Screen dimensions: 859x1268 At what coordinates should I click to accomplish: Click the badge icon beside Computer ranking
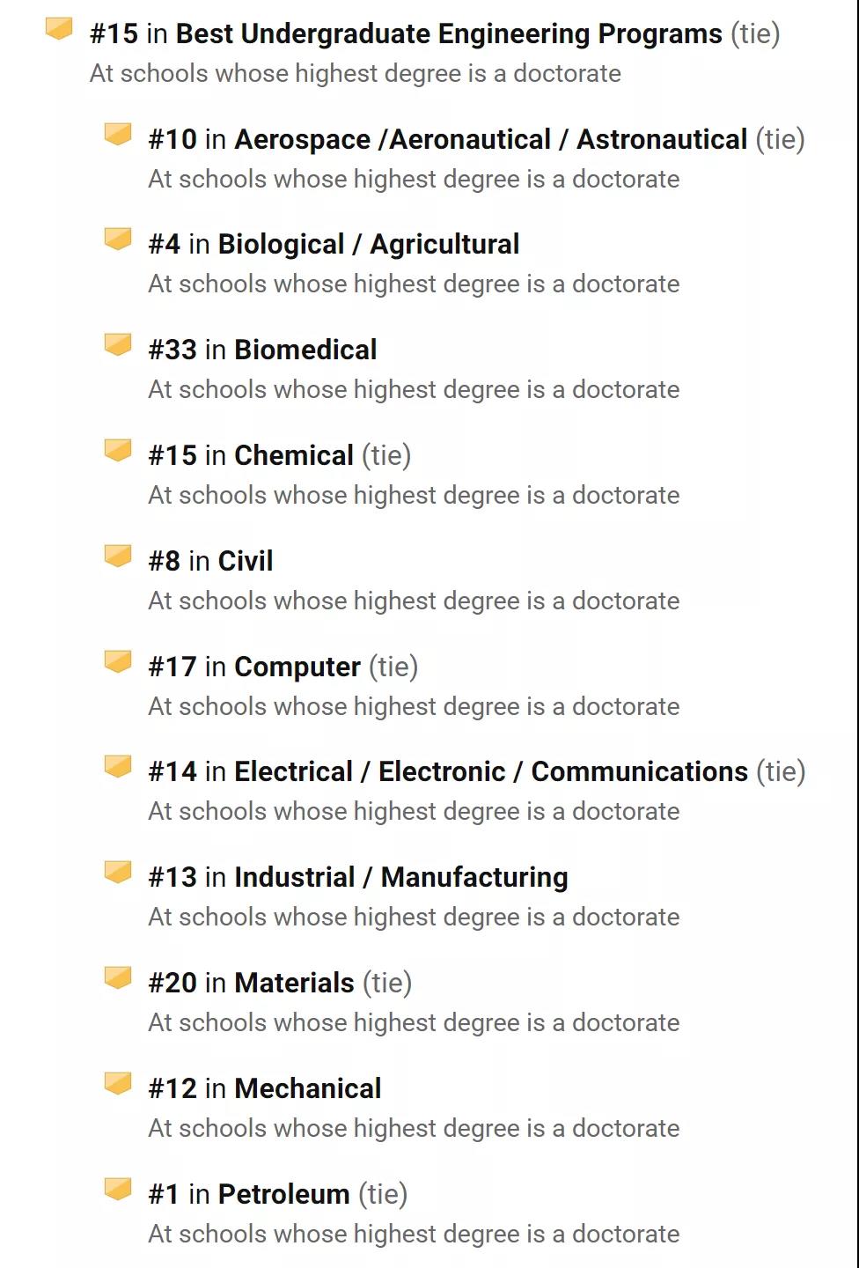[118, 661]
